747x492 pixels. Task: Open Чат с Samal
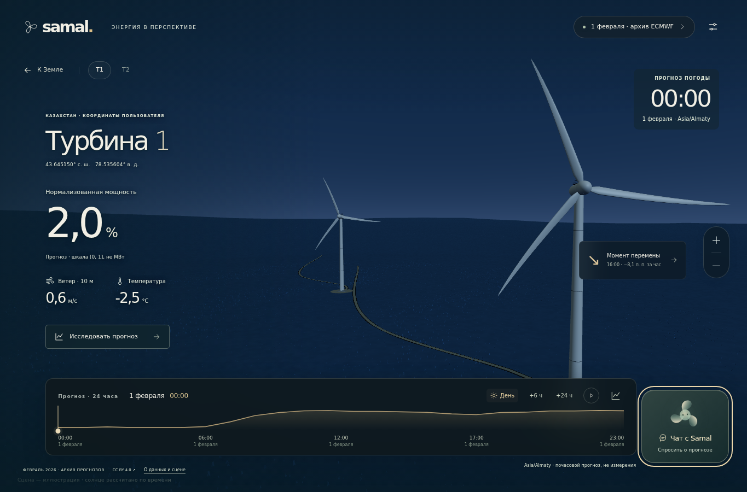point(685,426)
